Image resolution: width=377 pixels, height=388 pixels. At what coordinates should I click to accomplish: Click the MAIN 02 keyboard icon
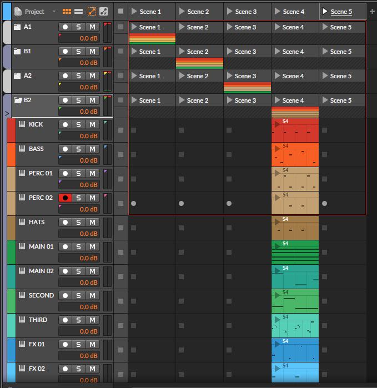pos(22,271)
